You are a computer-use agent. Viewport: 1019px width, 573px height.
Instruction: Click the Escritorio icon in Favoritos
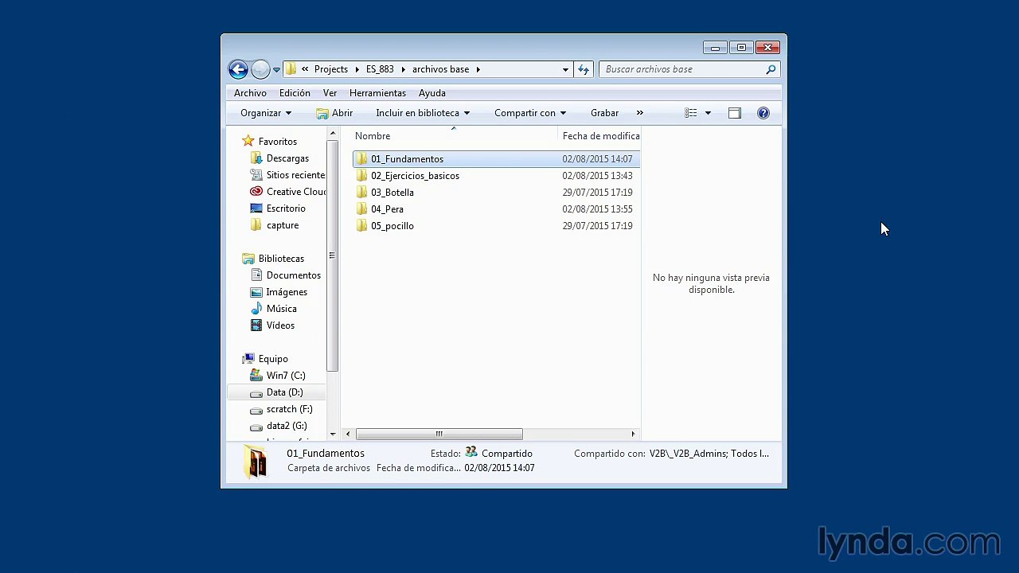pyautogui.click(x=256, y=209)
